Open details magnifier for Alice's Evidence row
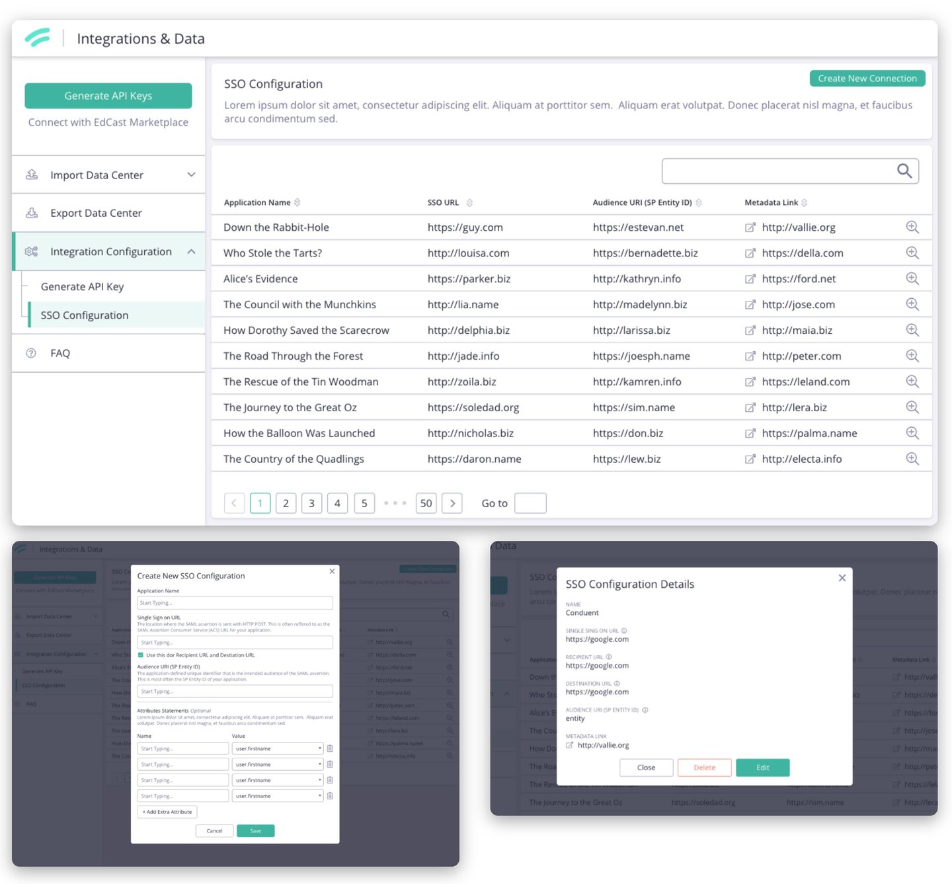952x884 pixels. (912, 278)
